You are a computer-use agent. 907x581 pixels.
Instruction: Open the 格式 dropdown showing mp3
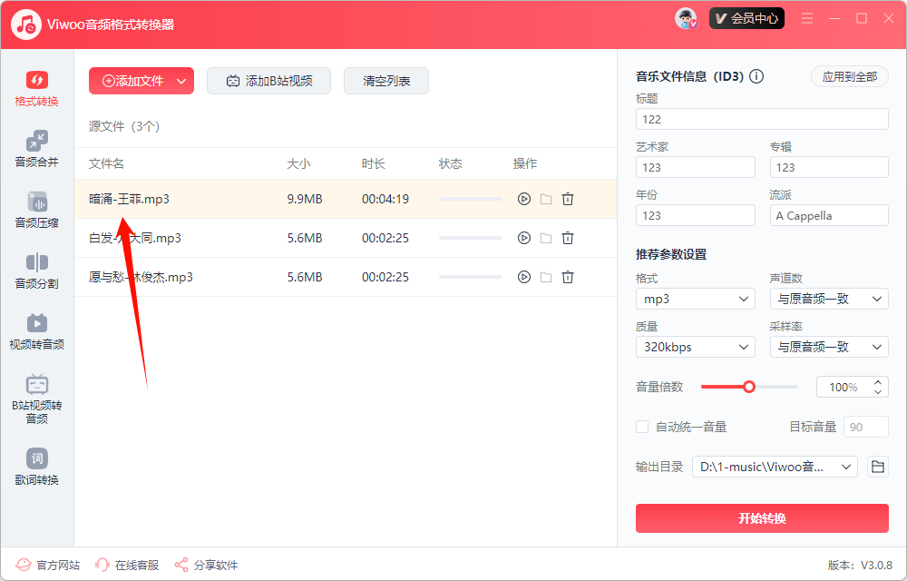695,299
